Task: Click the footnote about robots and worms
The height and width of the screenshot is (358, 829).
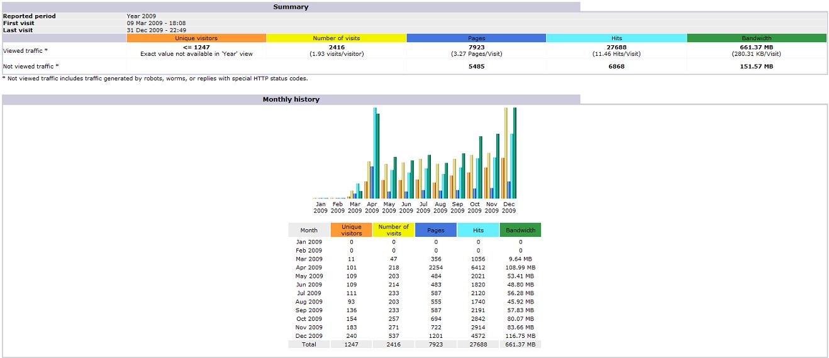Action: tap(155, 79)
